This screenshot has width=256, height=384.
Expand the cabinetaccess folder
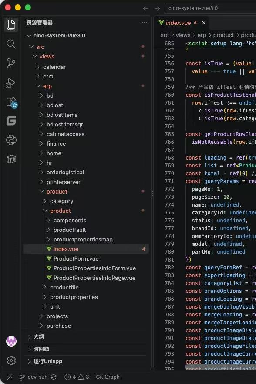tap(86, 134)
